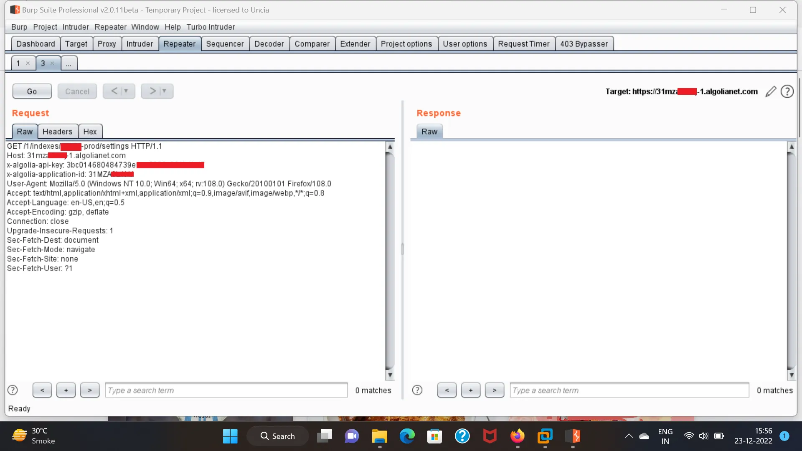Open Repeater help question mark icon
Image resolution: width=802 pixels, height=451 pixels.
click(x=787, y=91)
